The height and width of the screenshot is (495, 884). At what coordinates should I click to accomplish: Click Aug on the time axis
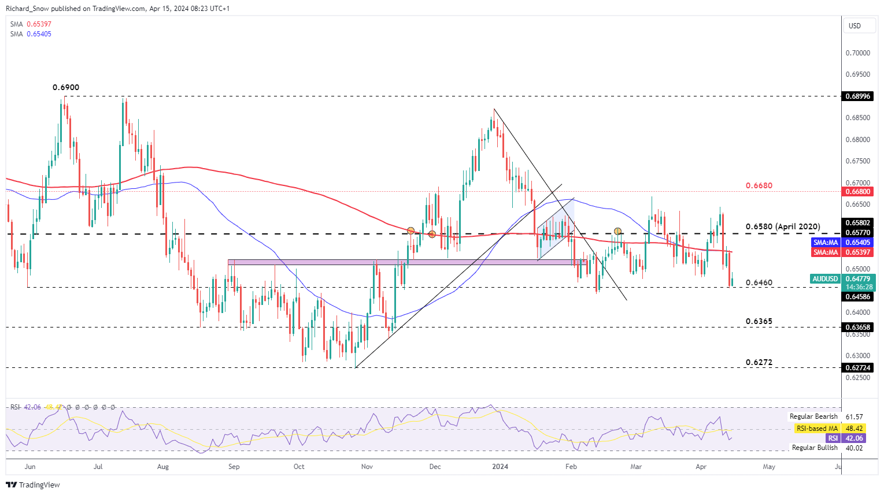pos(163,466)
